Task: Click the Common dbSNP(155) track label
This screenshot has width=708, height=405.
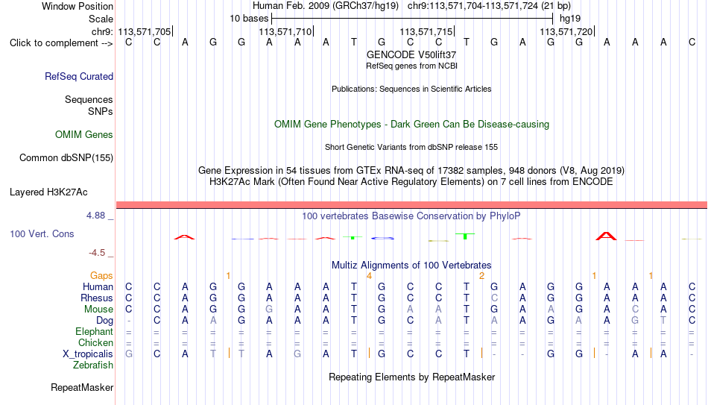Action: [x=66, y=158]
